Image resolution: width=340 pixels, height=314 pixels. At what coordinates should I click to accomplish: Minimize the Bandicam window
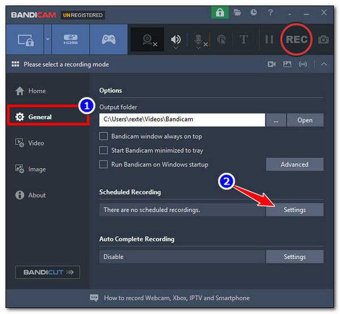coord(307,14)
